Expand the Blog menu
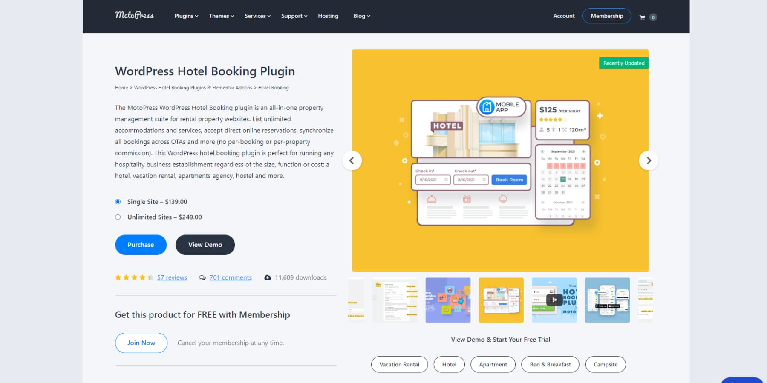The width and height of the screenshot is (767, 383). point(362,16)
